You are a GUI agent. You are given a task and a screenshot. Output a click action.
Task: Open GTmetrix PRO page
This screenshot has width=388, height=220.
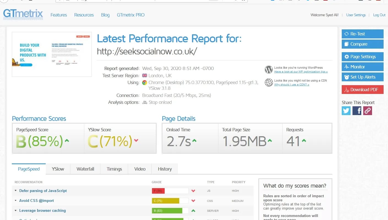click(131, 15)
